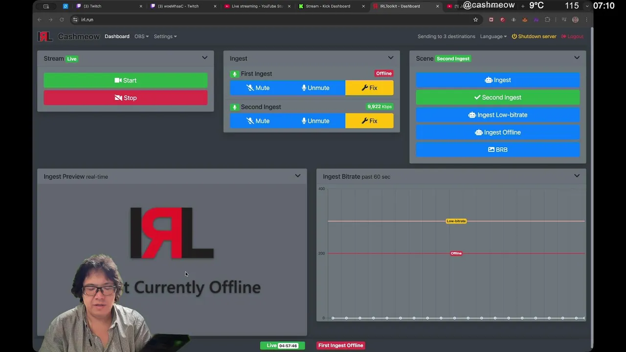The width and height of the screenshot is (626, 352).
Task: Click the 9,922 Kbps bitrate badge
Action: (380, 107)
